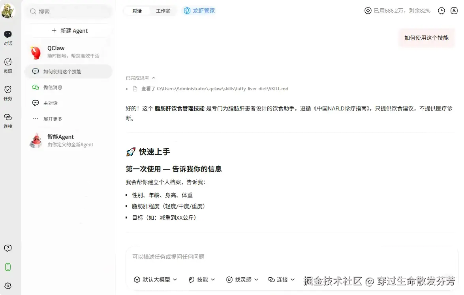Viewport: 464px width, 295px height.
Task: Select the QClaw agent
Action: pos(69,52)
